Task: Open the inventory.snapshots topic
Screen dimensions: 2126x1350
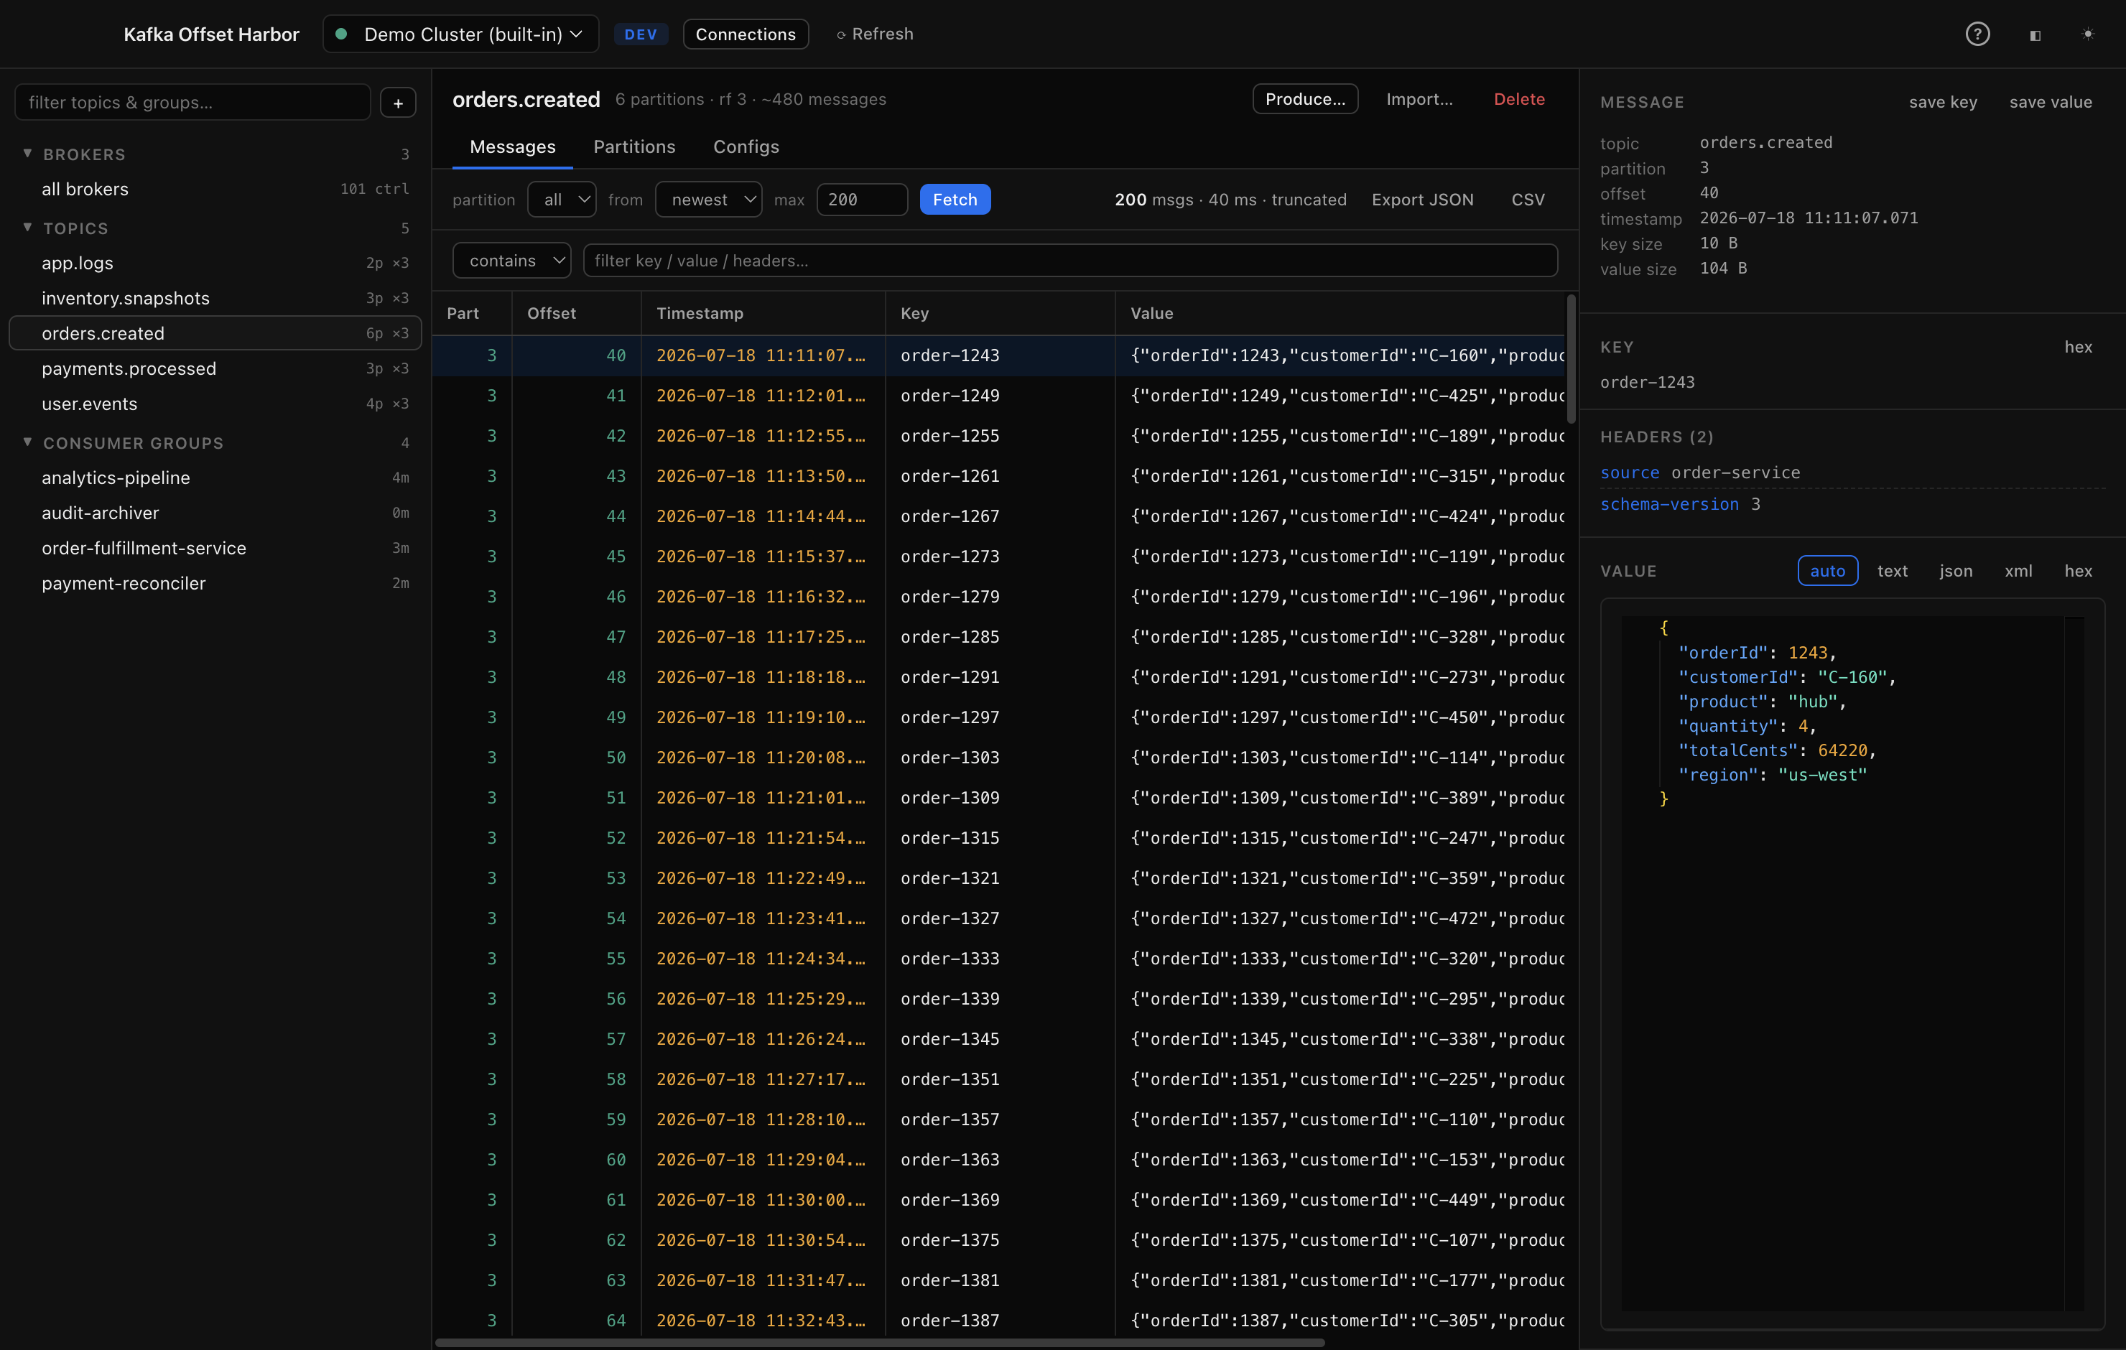Action: coord(215,299)
